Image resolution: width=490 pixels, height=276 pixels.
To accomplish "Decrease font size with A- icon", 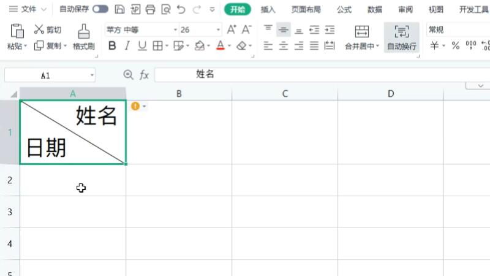I will [247, 29].
